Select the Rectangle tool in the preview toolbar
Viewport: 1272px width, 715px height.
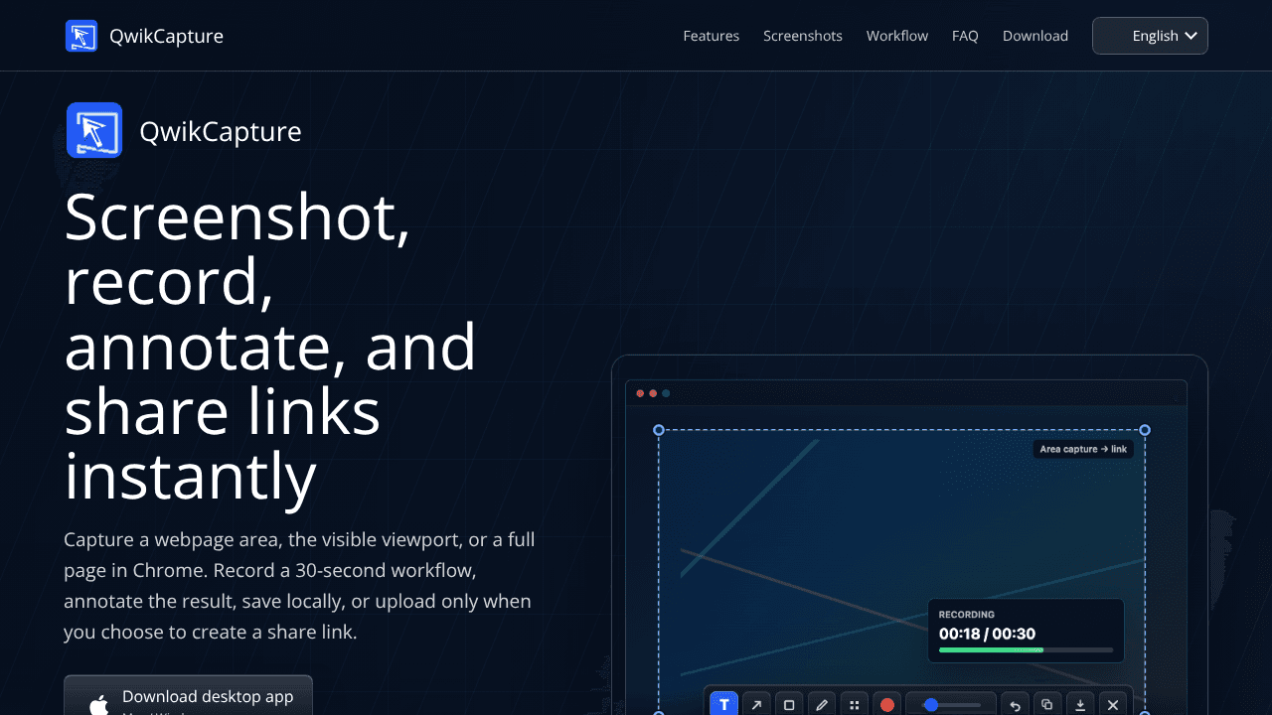[x=789, y=704]
